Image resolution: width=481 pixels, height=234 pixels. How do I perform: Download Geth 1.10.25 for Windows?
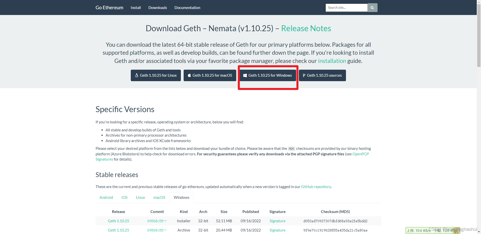[x=268, y=75]
